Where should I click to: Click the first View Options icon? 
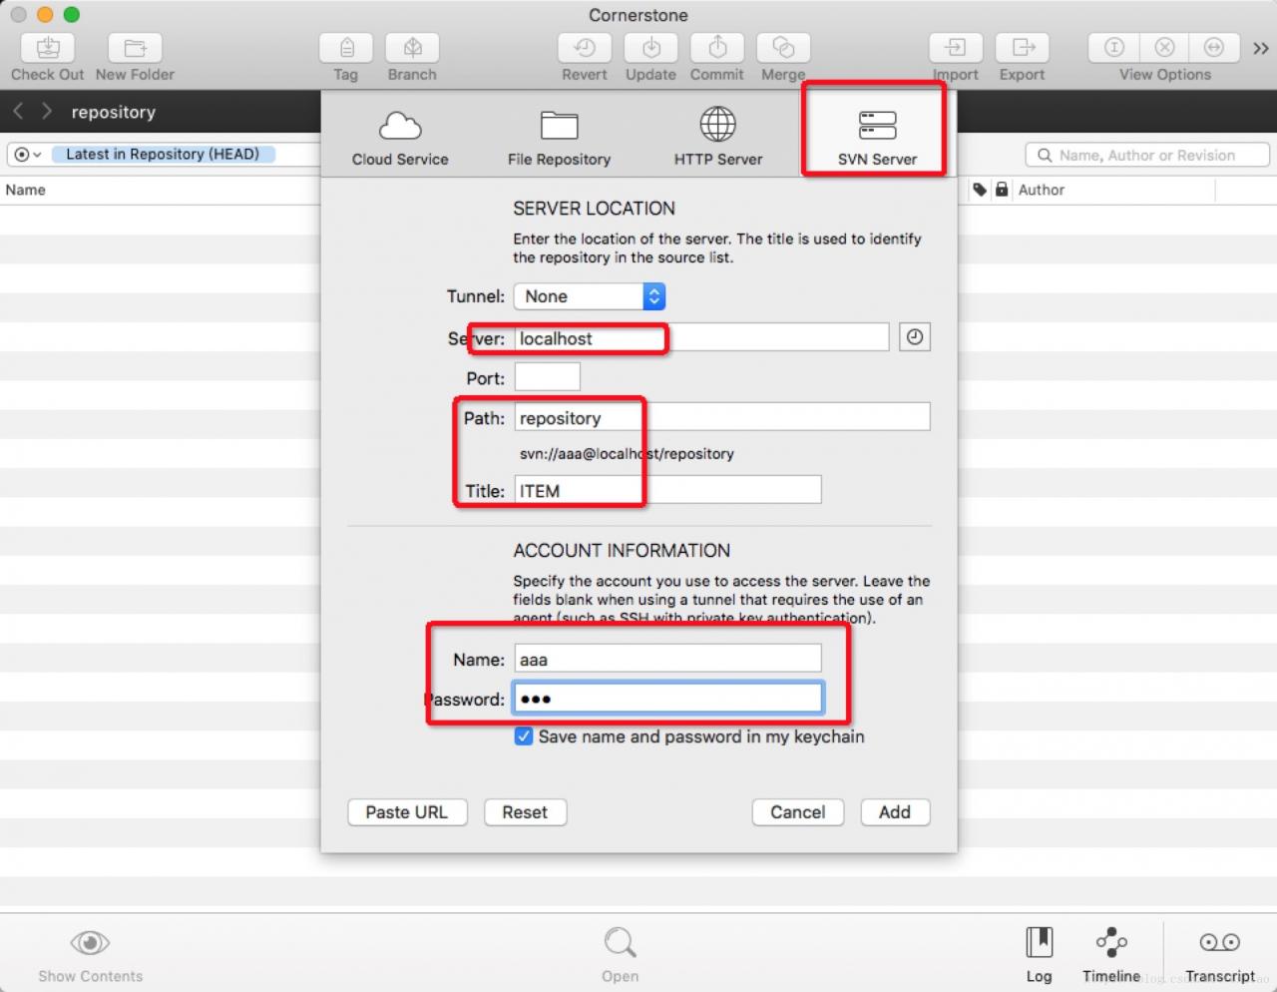tap(1114, 47)
